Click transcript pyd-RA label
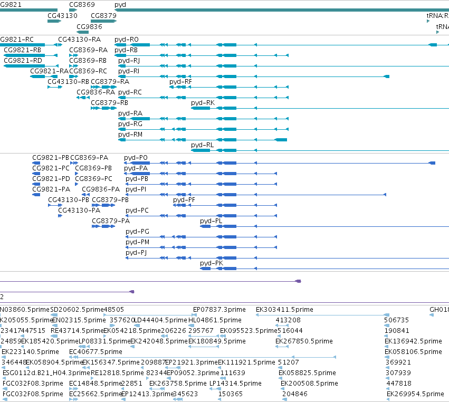The height and width of the screenshot is (402, 449). [130, 113]
